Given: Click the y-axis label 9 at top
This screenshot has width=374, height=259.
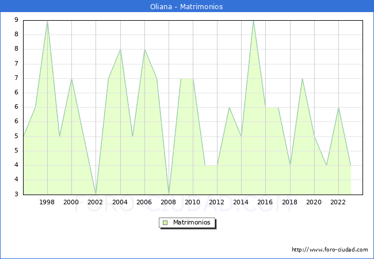Looking at the screenshot, I should tap(16, 20).
